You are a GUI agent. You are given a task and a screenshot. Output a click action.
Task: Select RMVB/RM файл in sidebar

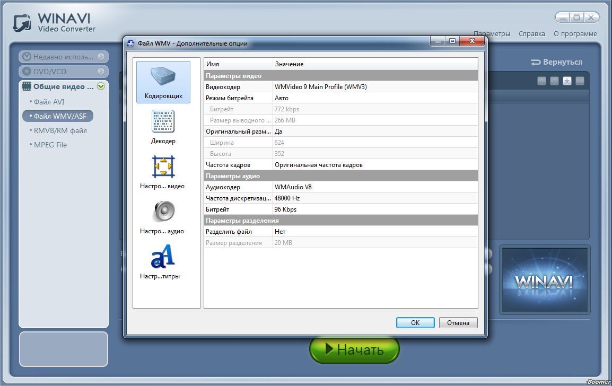[60, 130]
